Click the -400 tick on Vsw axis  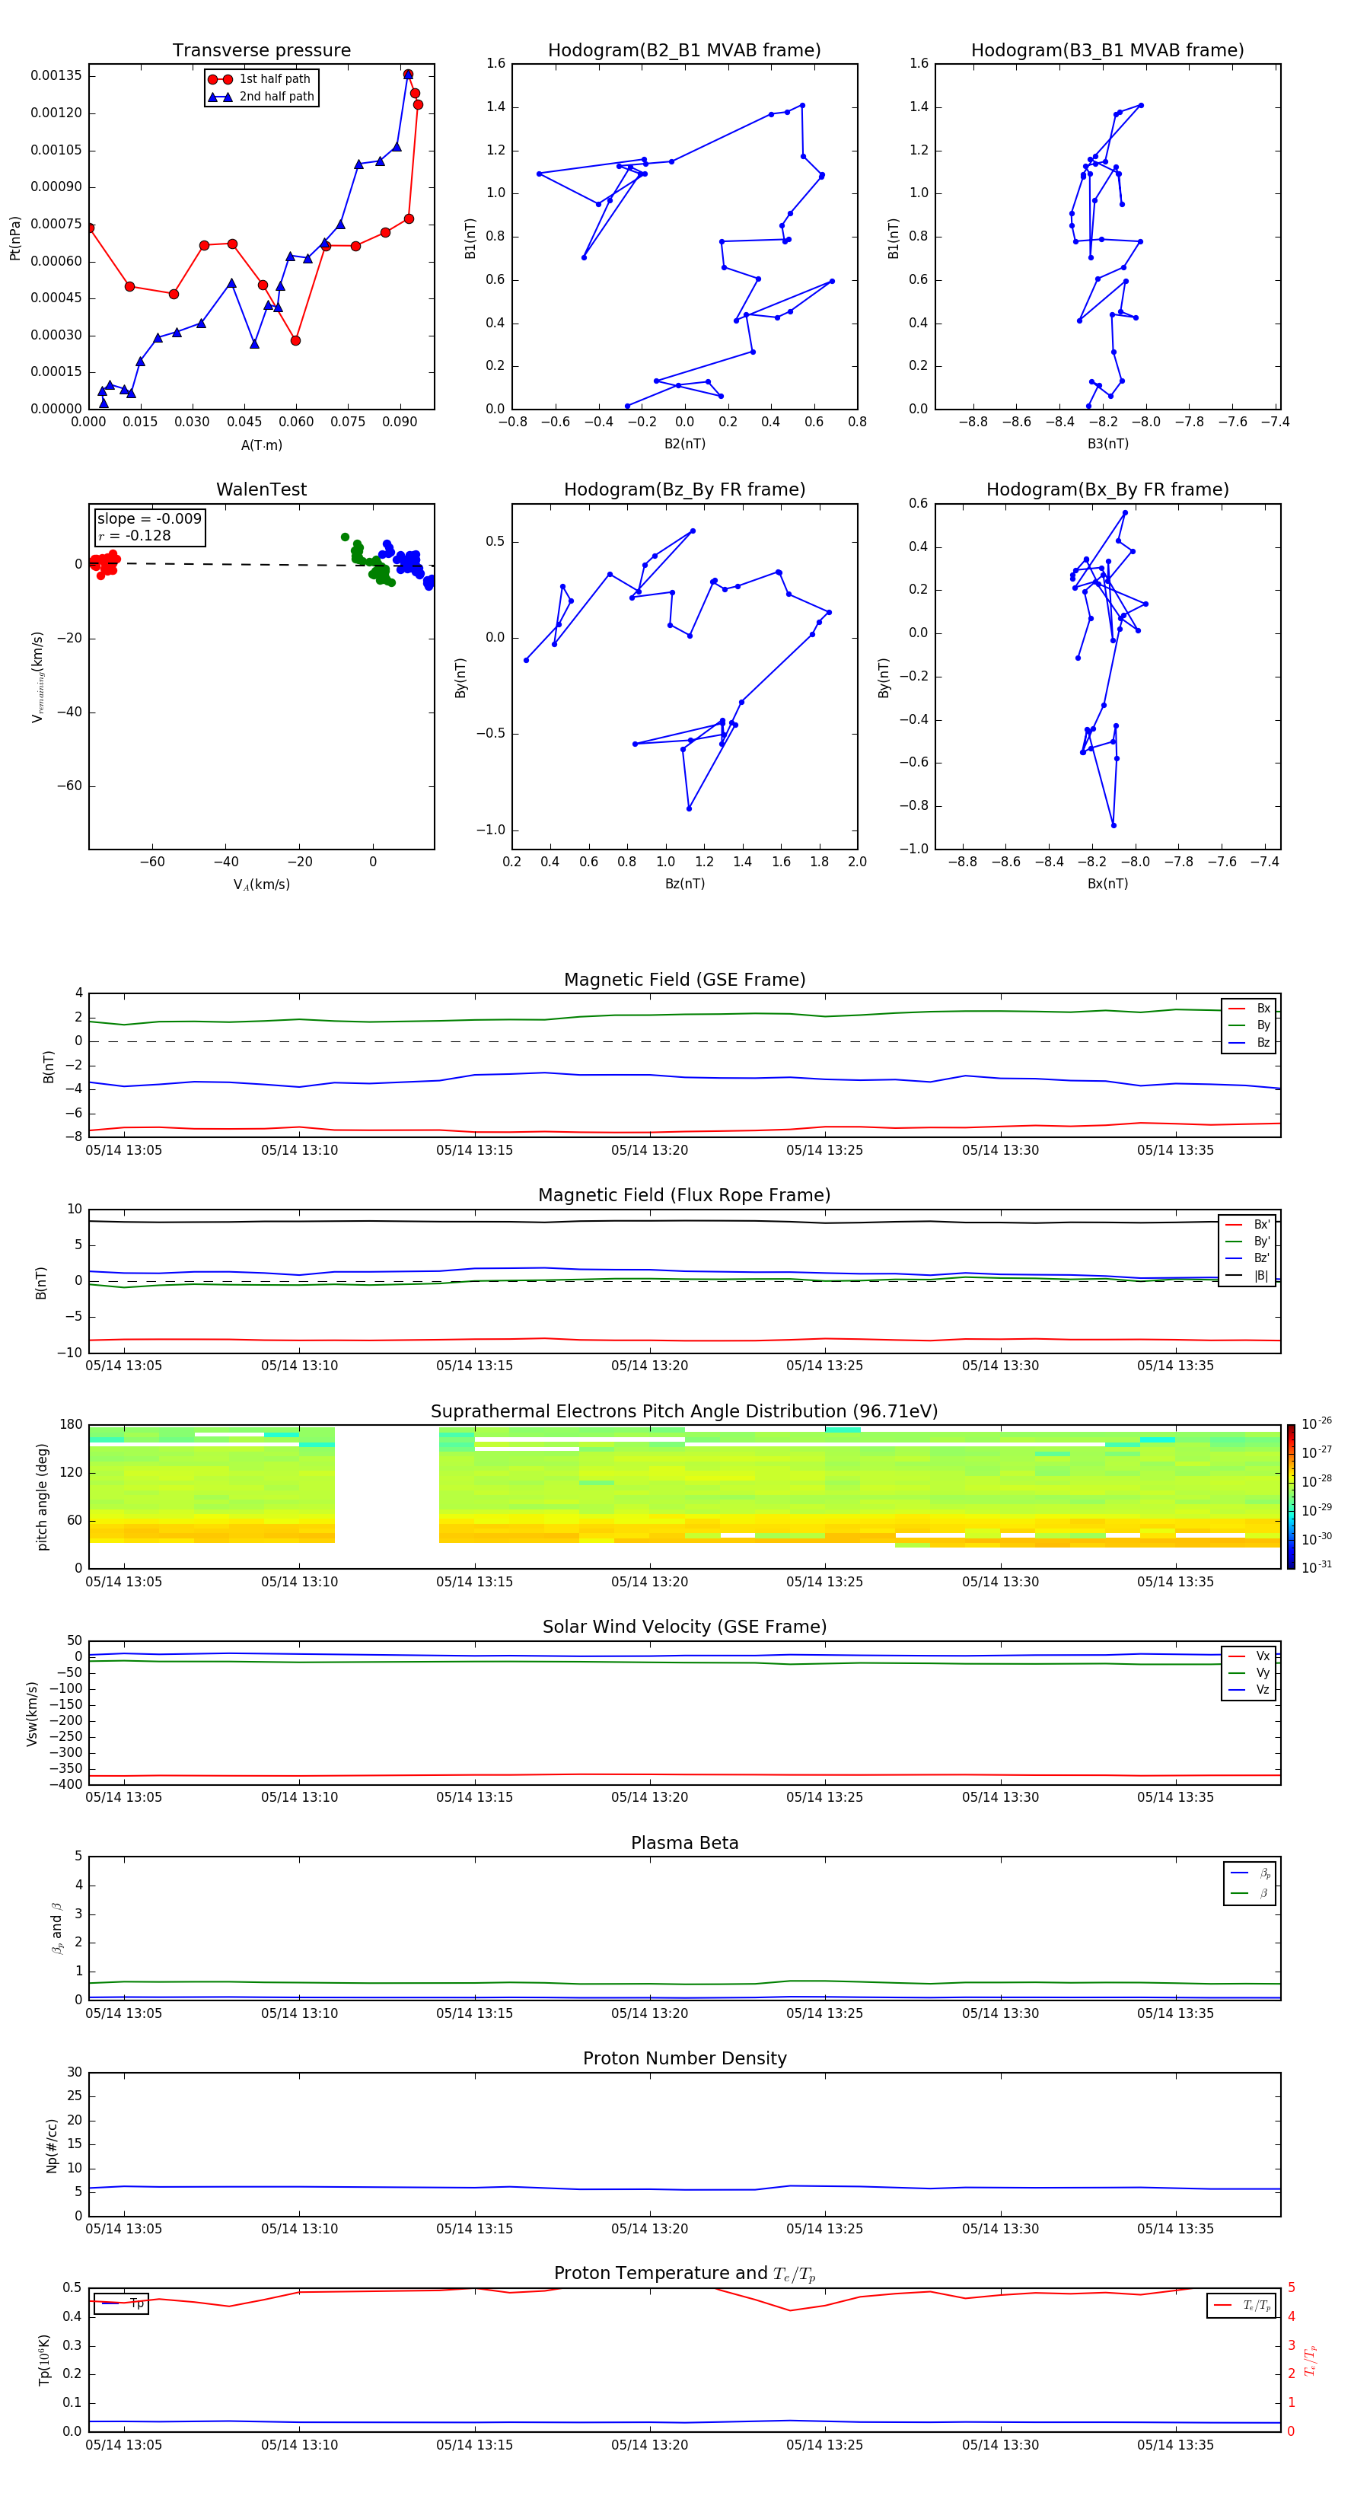pos(65,1784)
